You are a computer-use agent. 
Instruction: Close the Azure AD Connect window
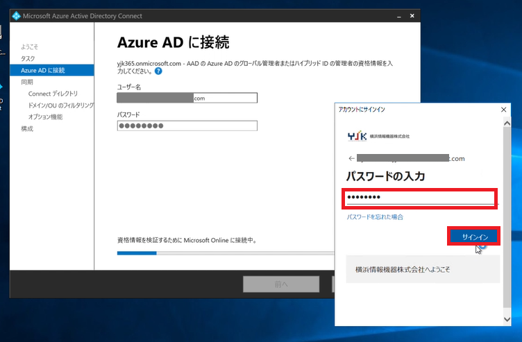coord(412,16)
